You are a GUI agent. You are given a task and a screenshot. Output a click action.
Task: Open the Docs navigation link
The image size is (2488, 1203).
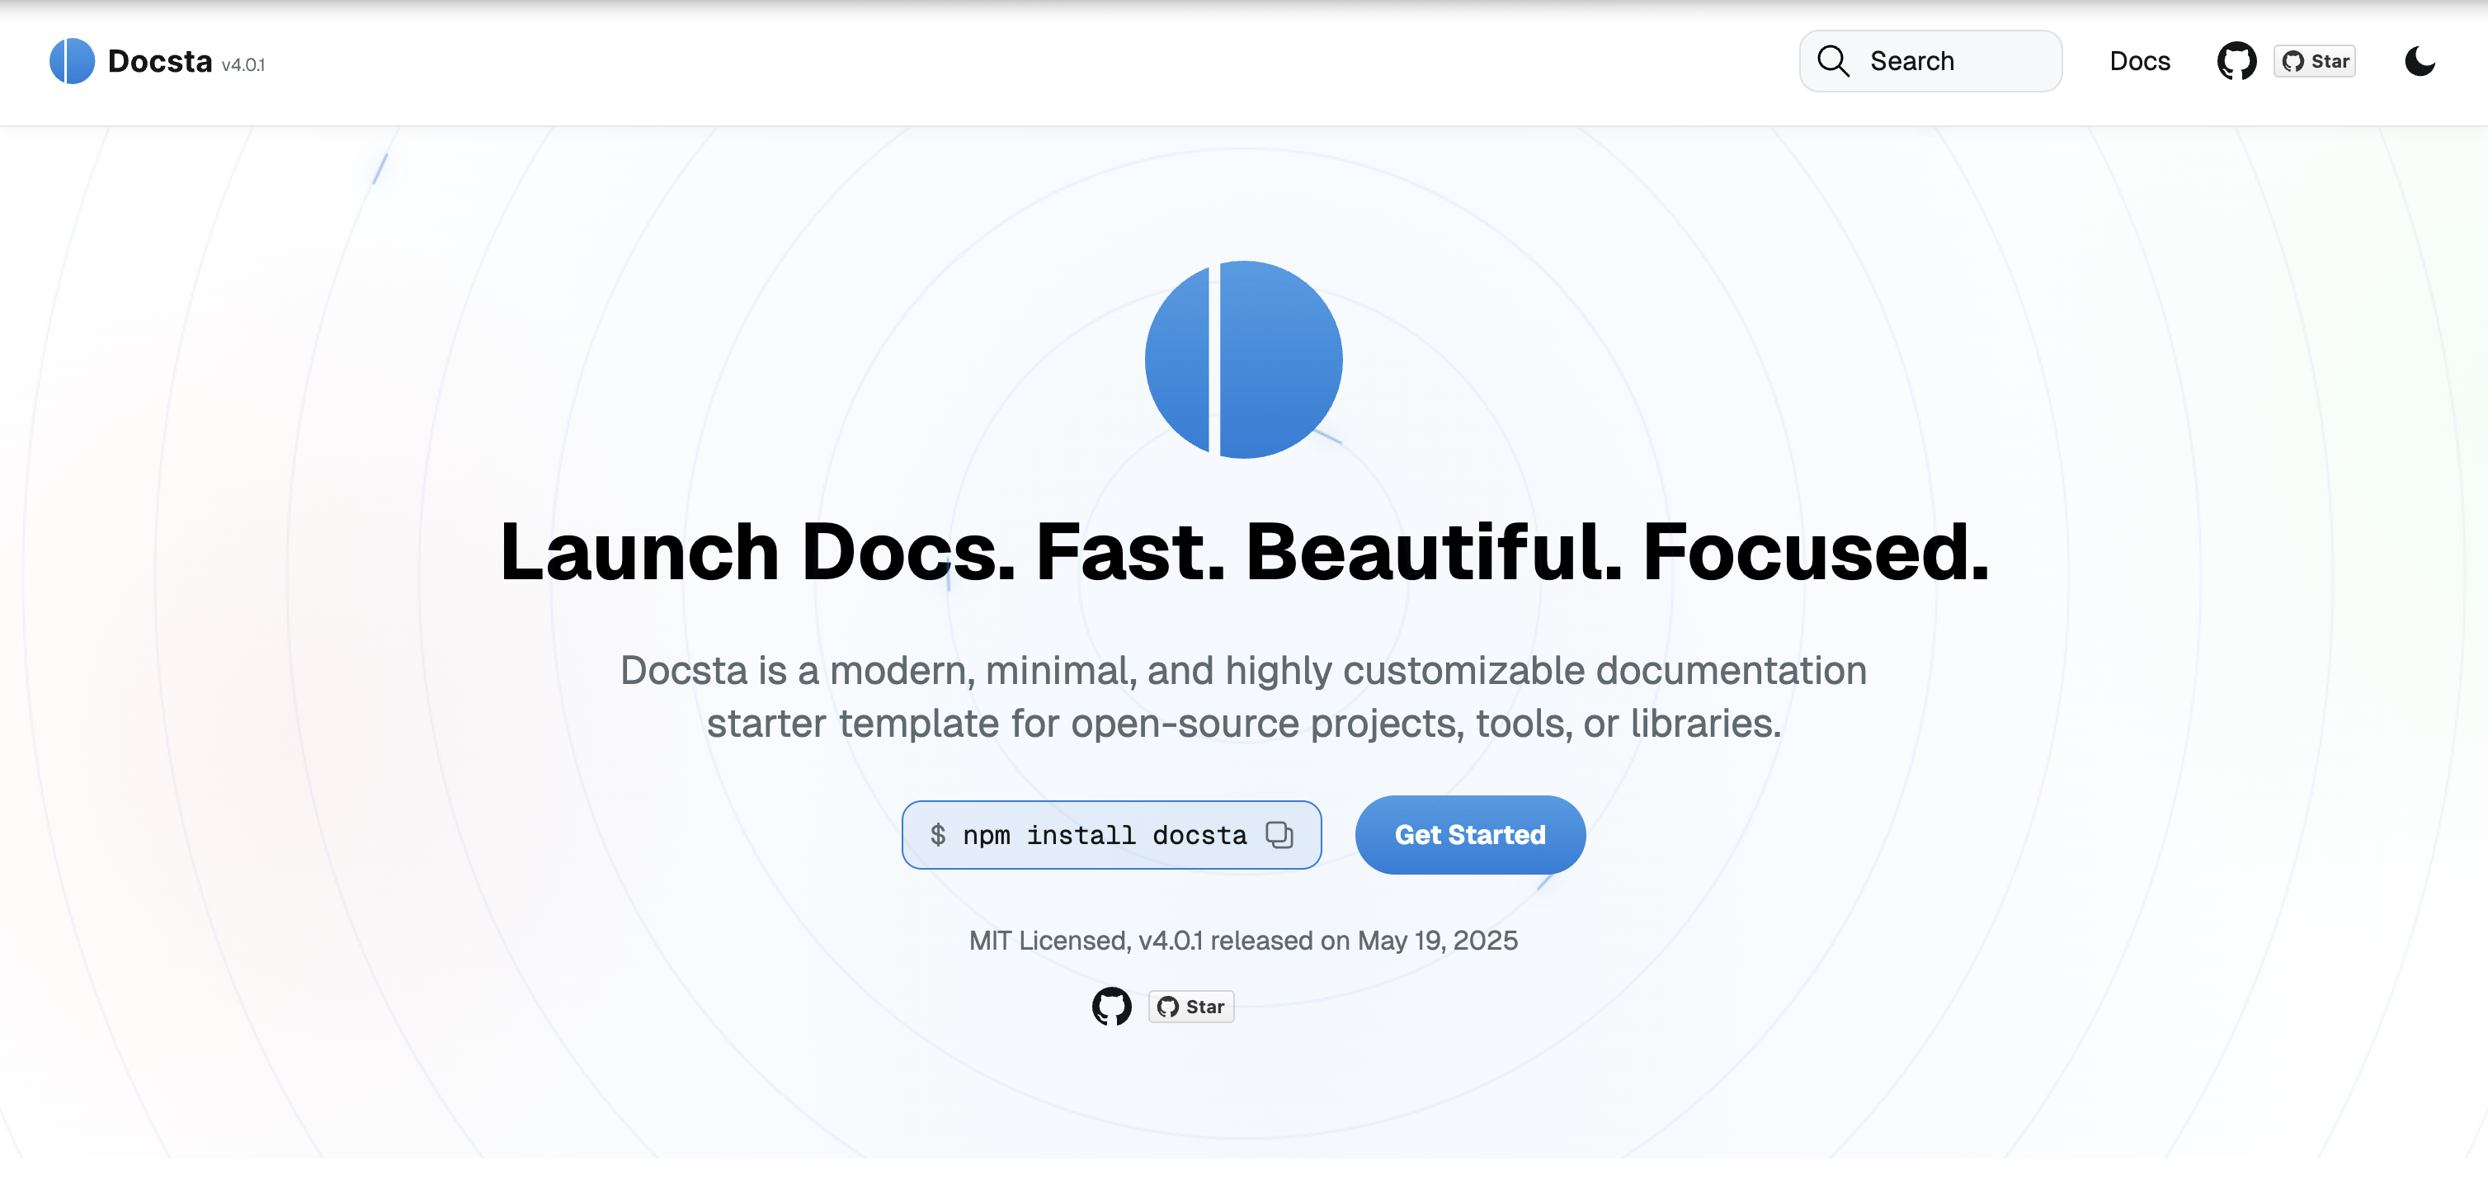(x=2139, y=61)
